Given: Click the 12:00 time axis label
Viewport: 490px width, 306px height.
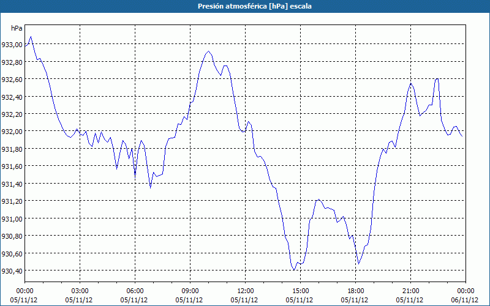Looking at the screenshot, I should pos(246,291).
